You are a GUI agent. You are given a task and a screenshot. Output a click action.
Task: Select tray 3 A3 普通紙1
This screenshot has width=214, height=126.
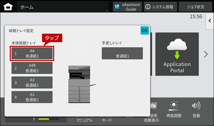point(32,83)
